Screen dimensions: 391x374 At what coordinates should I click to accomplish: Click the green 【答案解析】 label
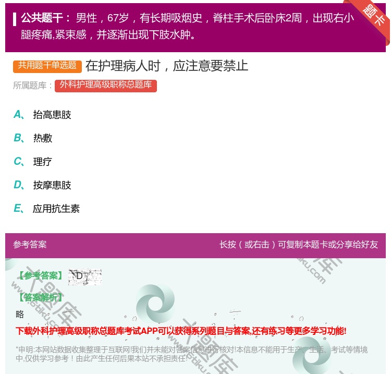40,297
